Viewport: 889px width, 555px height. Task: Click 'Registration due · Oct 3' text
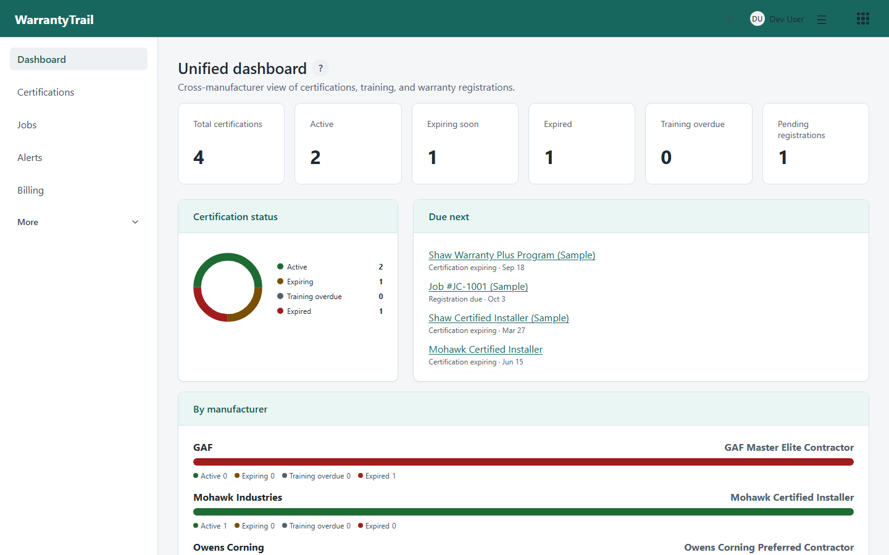pos(467,299)
